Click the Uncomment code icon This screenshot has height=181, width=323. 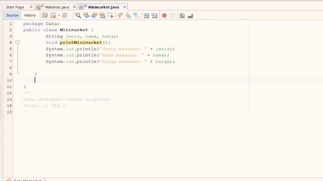coord(190,16)
